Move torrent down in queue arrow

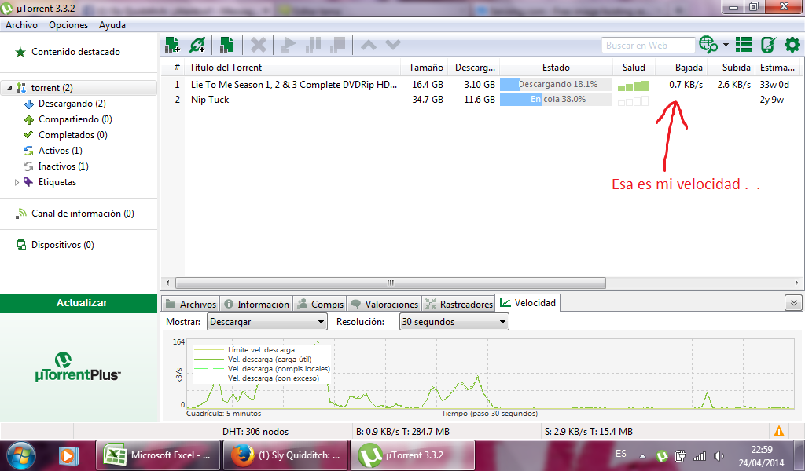[393, 45]
